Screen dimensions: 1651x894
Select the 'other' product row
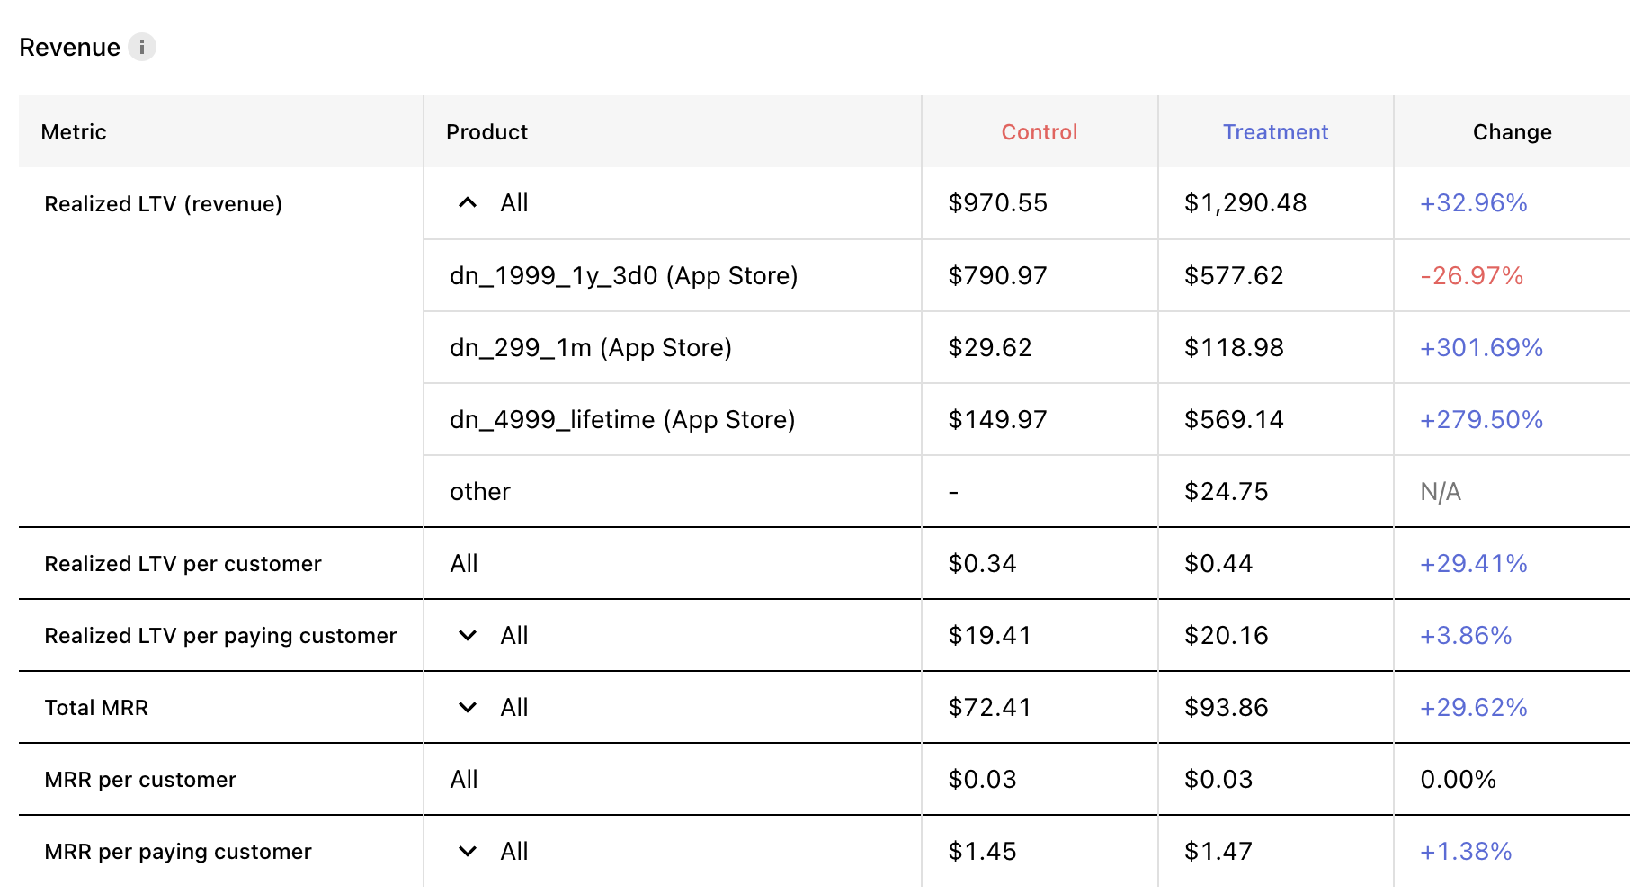[1027, 491]
